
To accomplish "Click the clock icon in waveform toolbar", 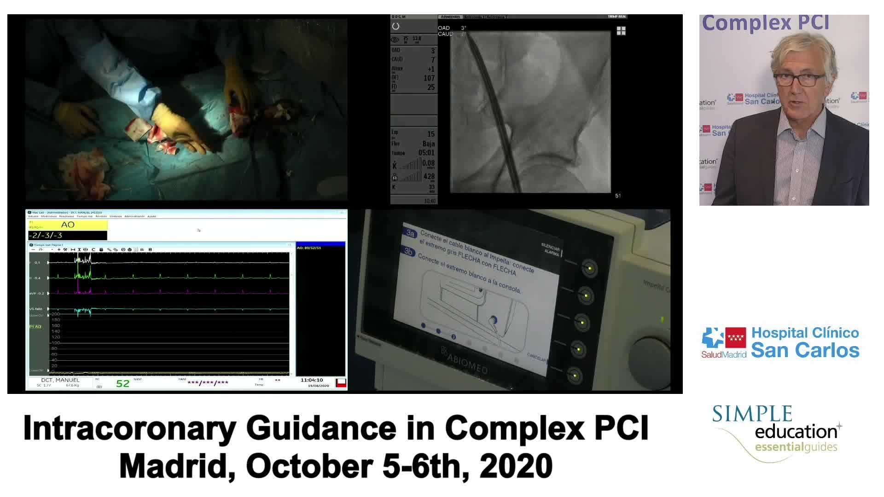I will 123,249.
